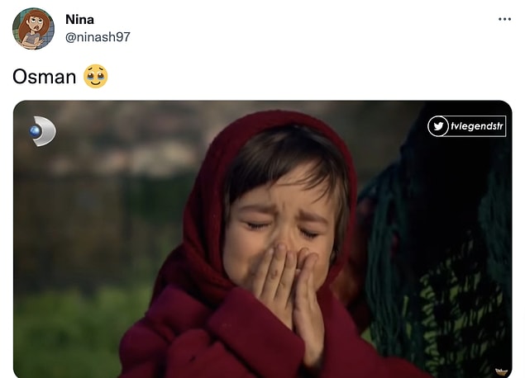This screenshot has height=378, width=525.
Task: Click the small paper boat logo in image corner
Action: [x=500, y=371]
